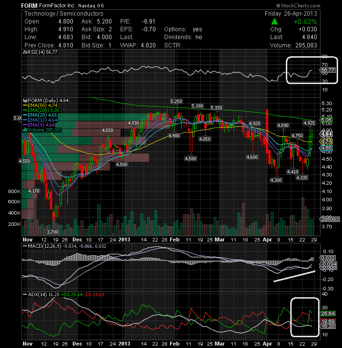Click the 4.930 price annotation
Screen dimensions: 342x348
pyautogui.click(x=133, y=123)
